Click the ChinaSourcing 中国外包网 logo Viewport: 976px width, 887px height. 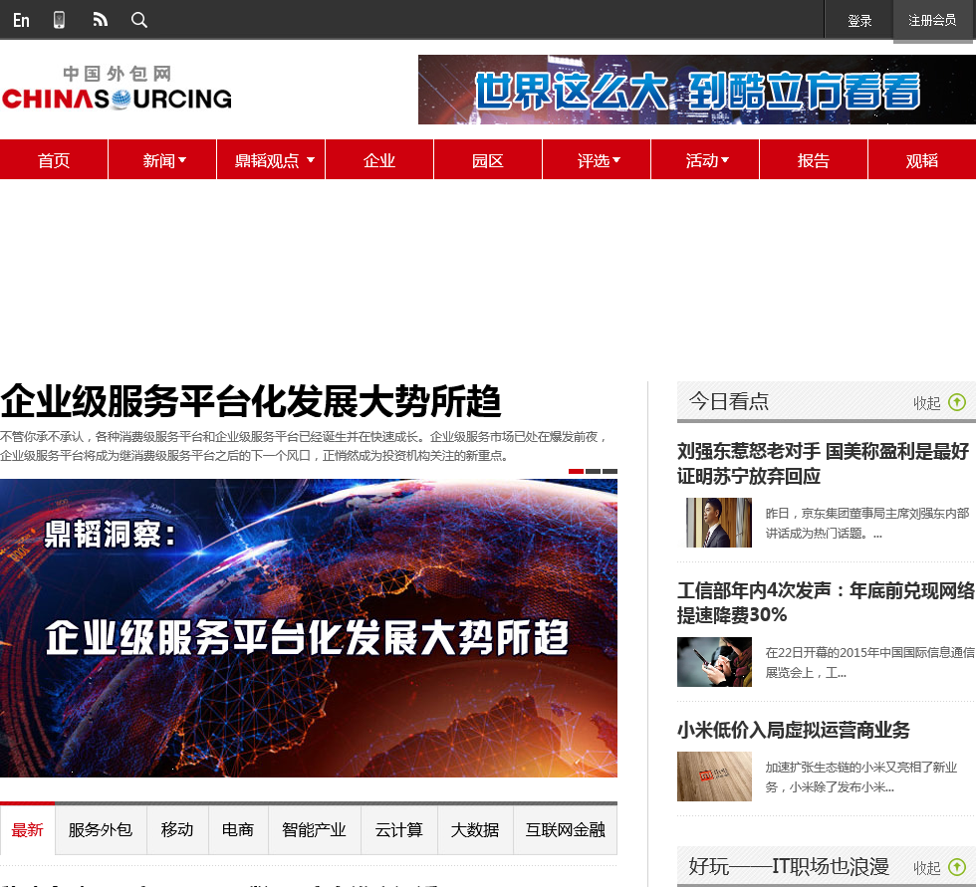(x=117, y=89)
